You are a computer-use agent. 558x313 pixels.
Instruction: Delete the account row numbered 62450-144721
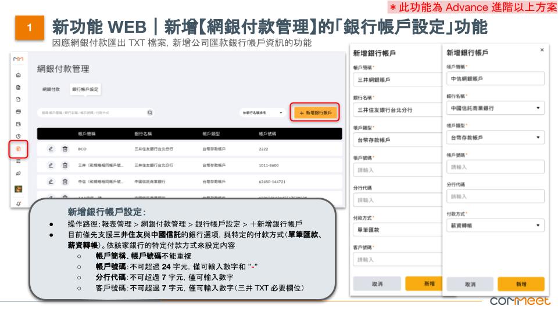65,181
